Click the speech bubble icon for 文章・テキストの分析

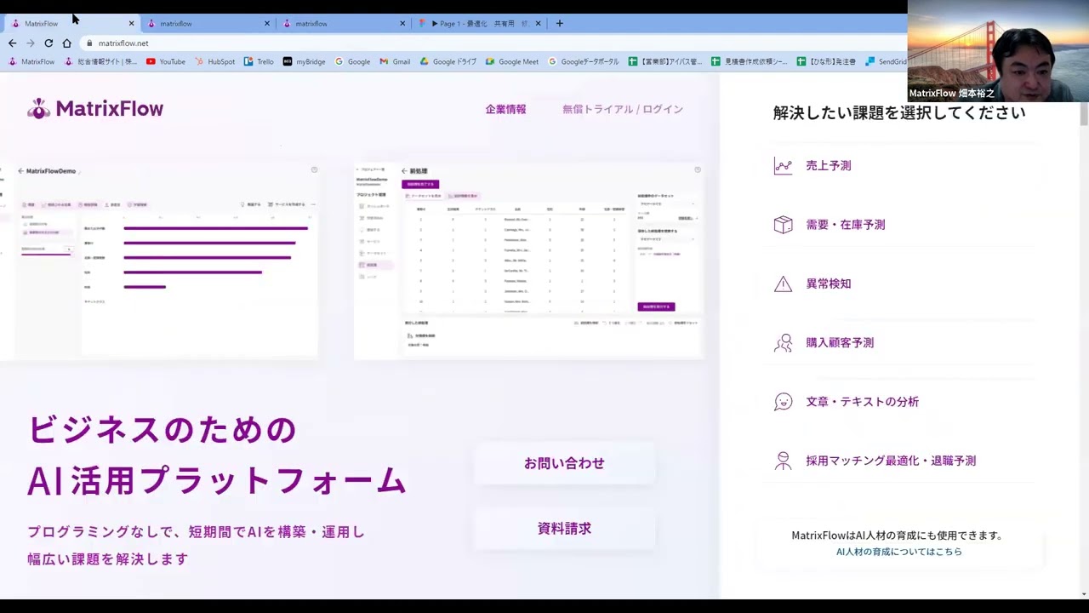tap(783, 402)
